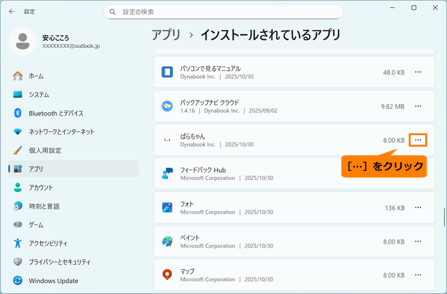Click into the 設定の検索 search box
The height and width of the screenshot is (294, 447).
click(223, 12)
